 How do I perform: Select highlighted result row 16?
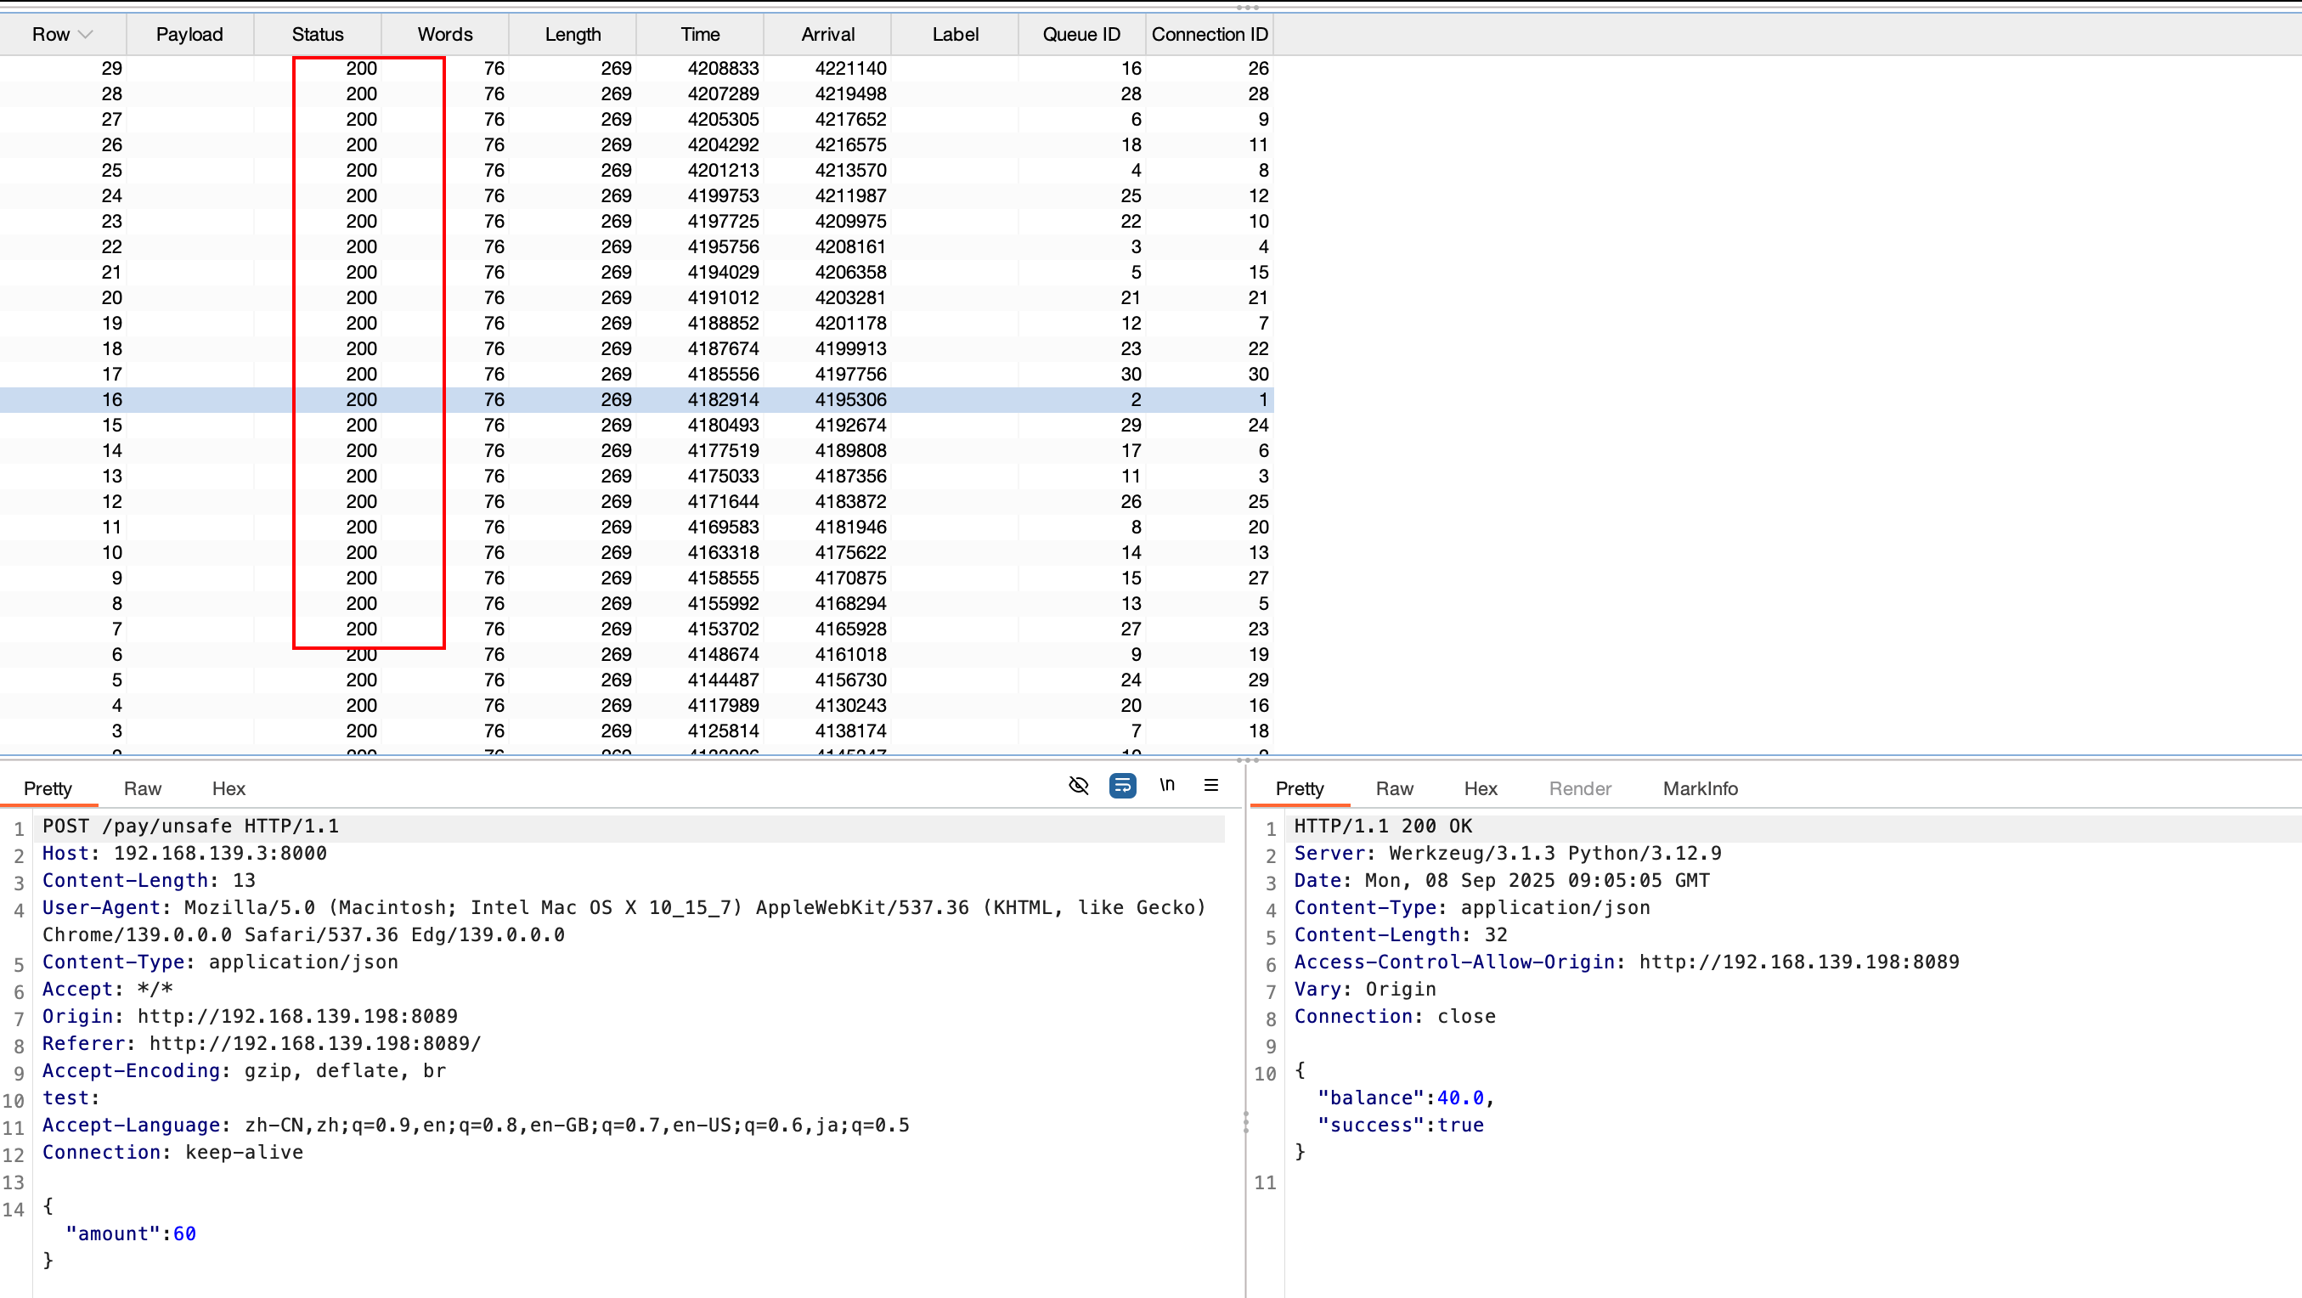636,399
